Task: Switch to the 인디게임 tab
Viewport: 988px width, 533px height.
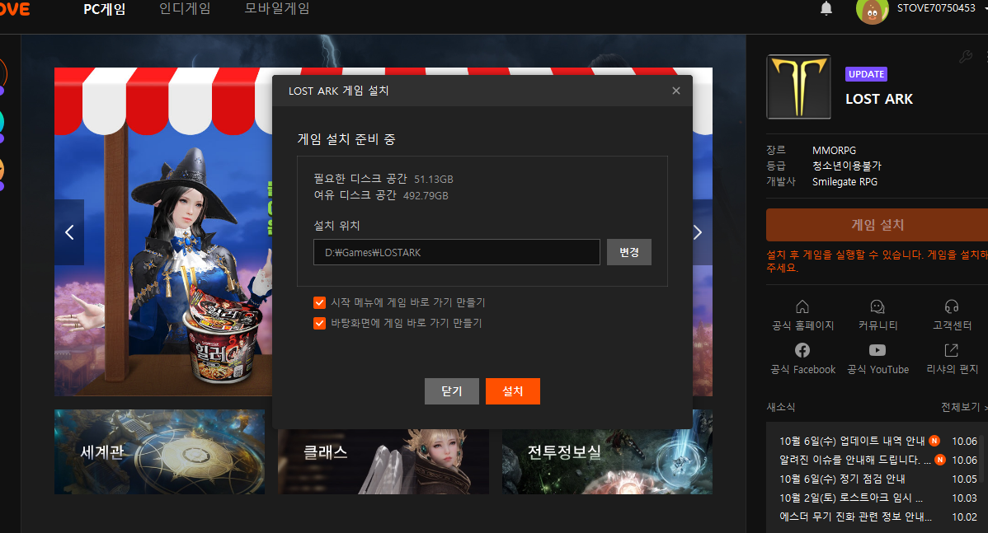Action: [x=185, y=9]
